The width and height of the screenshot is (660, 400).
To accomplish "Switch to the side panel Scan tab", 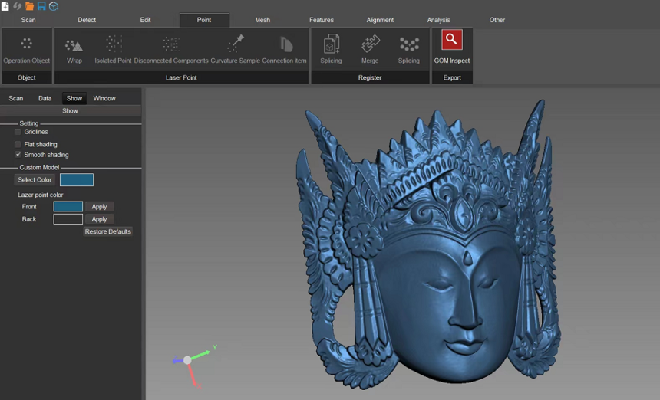I will pyautogui.click(x=15, y=98).
